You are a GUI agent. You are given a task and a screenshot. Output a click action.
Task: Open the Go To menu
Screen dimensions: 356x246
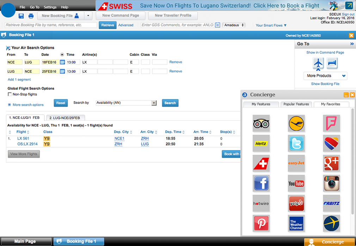coord(35,7)
